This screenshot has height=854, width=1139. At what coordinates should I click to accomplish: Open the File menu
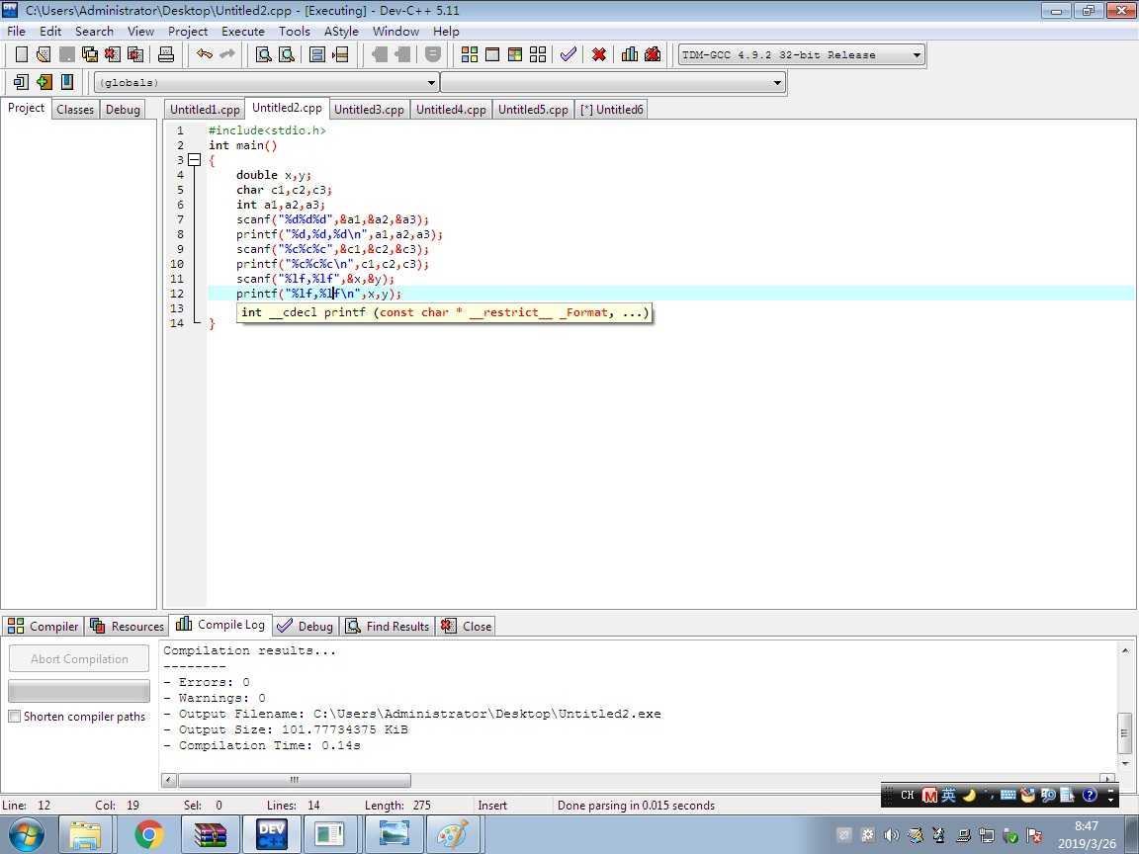tap(16, 32)
